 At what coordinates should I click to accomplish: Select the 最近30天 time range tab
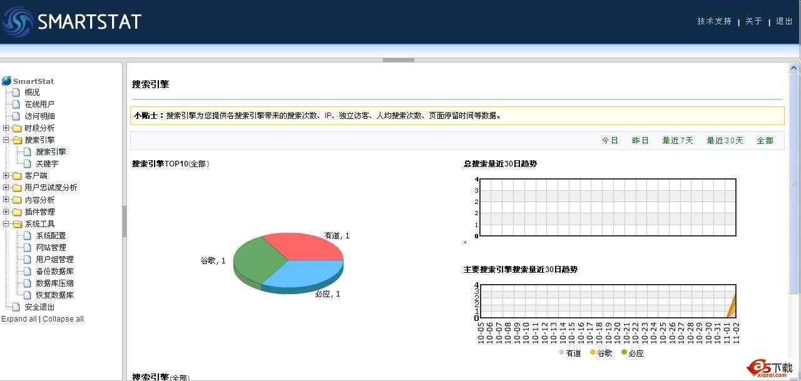pyautogui.click(x=725, y=141)
